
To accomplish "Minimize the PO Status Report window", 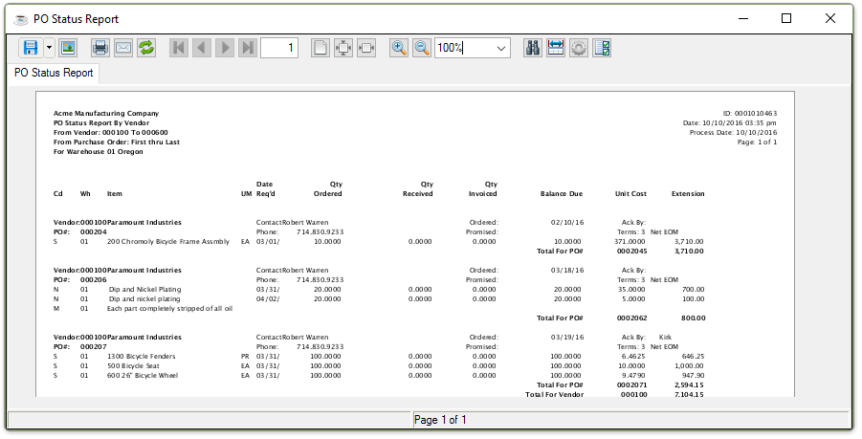I will click(743, 19).
